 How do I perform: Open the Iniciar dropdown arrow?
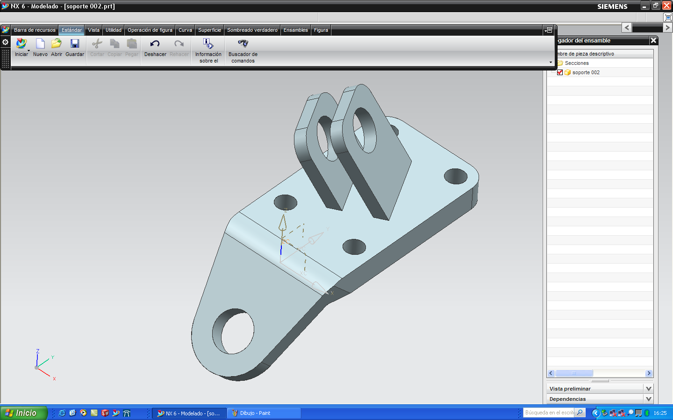click(29, 50)
